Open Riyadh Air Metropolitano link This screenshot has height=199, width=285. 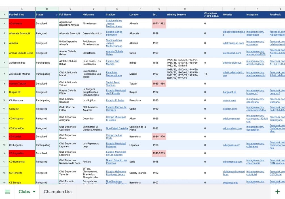click(x=114, y=74)
